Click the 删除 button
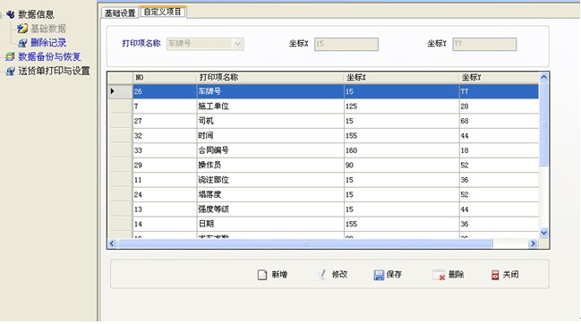Viewport: 581px width, 324px height. [x=449, y=275]
